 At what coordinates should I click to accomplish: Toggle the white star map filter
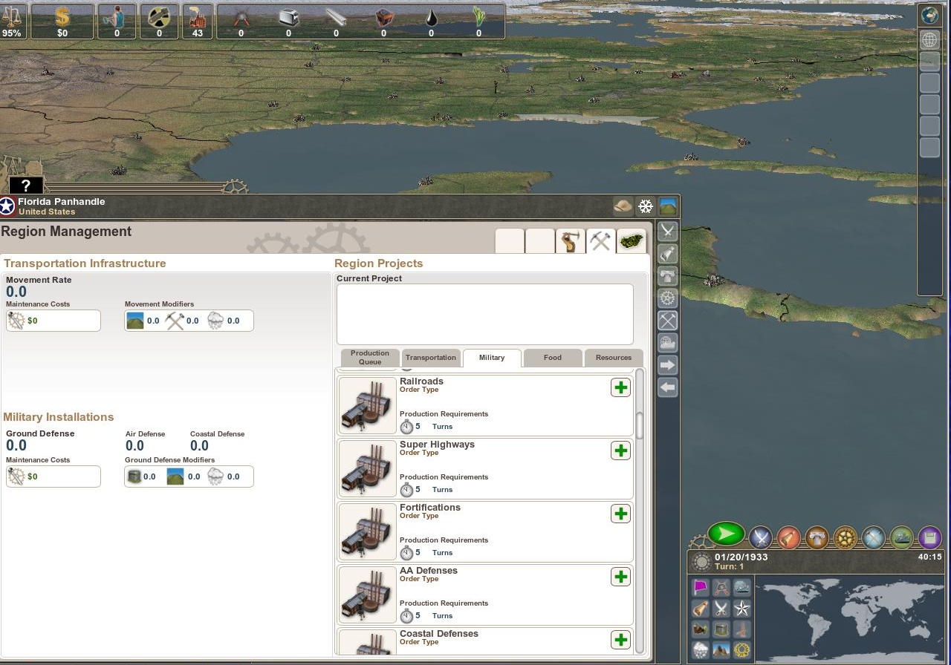tap(741, 609)
